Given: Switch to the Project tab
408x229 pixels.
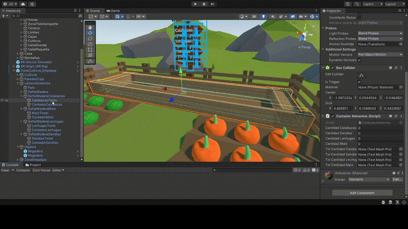Looking at the screenshot, I should tap(33, 165).
